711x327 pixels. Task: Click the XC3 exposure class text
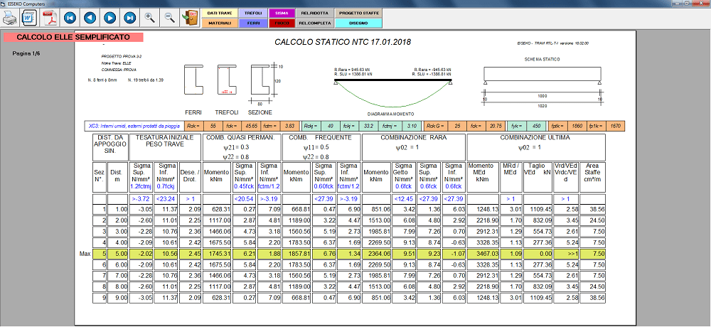click(x=134, y=126)
